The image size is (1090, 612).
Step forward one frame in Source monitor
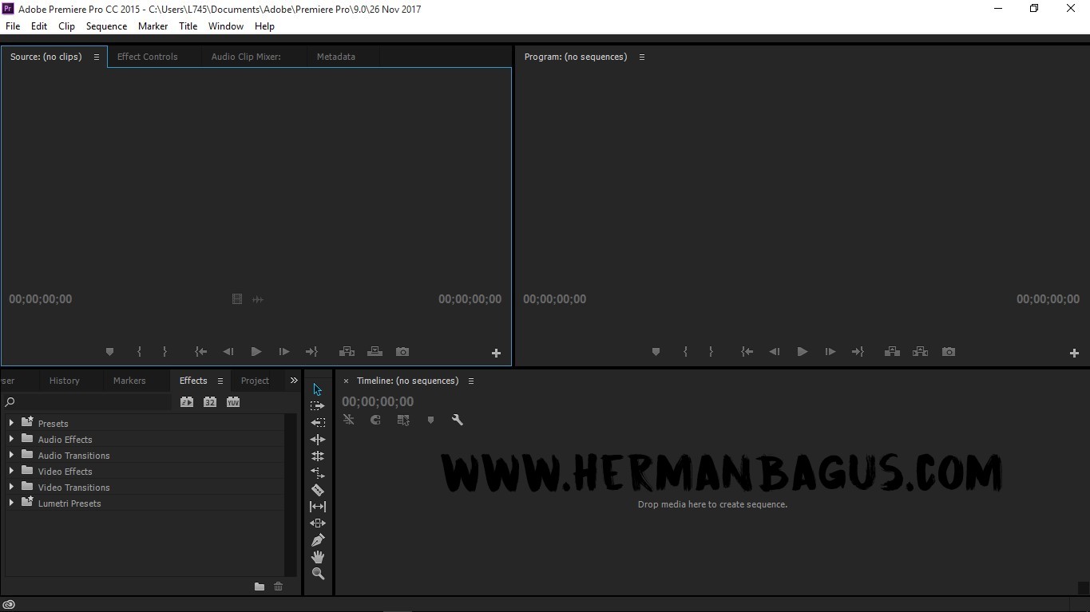pos(283,352)
